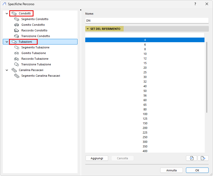Screen dimensions: 213x176
Task: Select value 6 in the list
Action: click(145, 45)
